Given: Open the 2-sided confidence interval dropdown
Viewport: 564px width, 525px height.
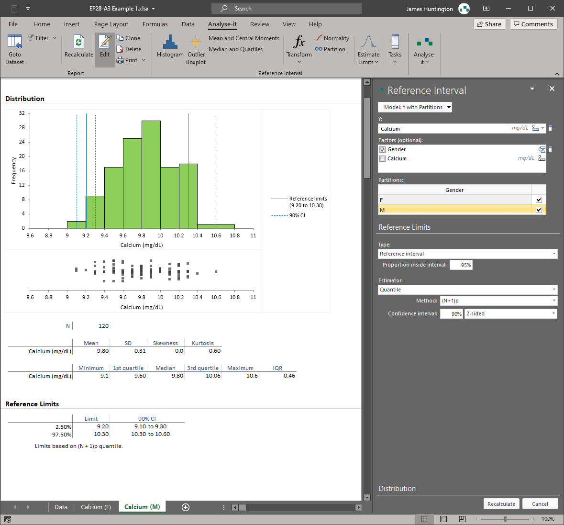Looking at the screenshot, I should [510, 314].
